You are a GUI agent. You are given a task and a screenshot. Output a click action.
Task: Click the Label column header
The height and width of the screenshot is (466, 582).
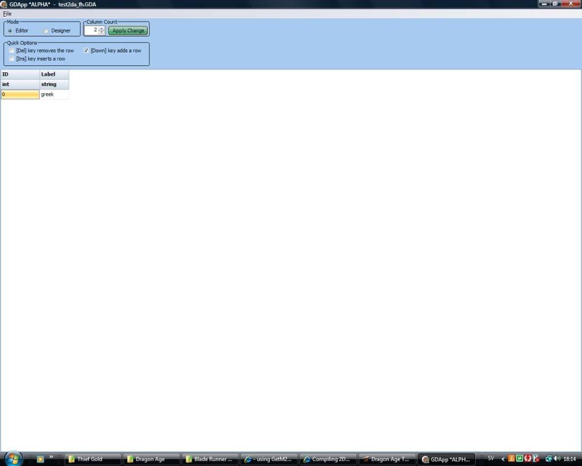tap(54, 74)
